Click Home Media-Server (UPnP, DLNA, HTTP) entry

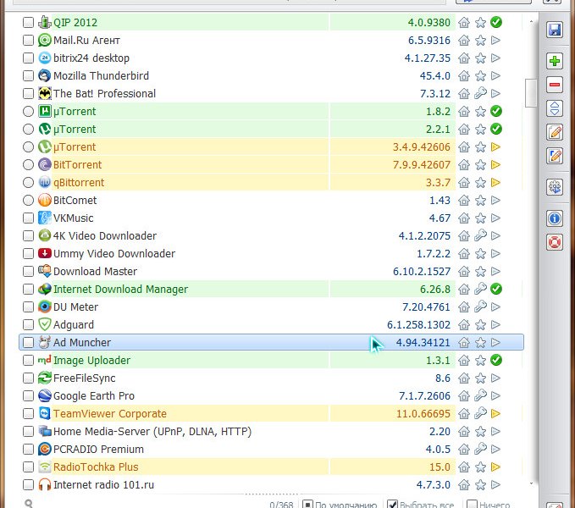click(152, 432)
